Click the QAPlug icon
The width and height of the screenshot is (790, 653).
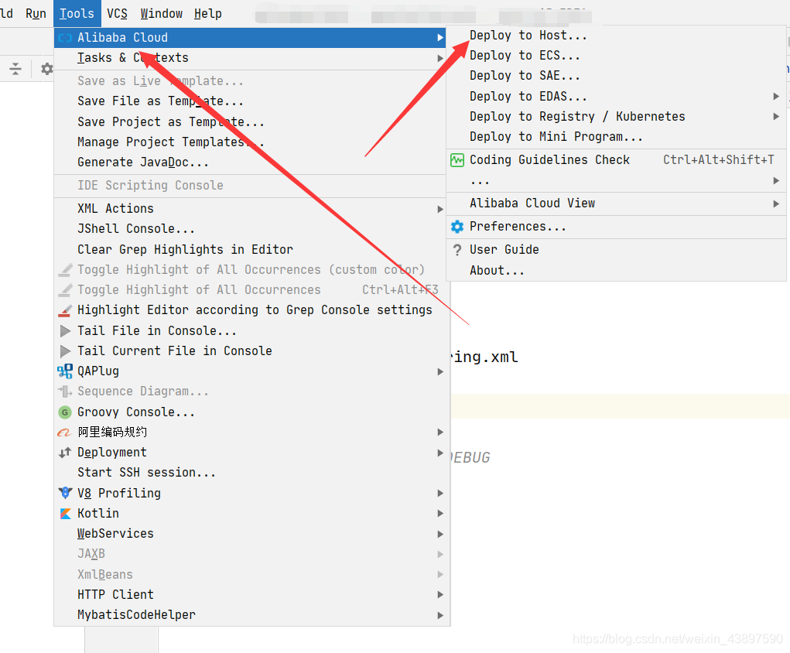point(65,371)
